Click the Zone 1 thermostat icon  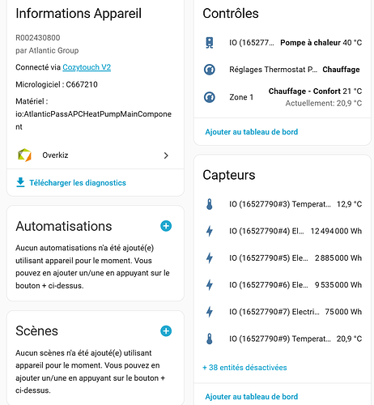(x=210, y=97)
